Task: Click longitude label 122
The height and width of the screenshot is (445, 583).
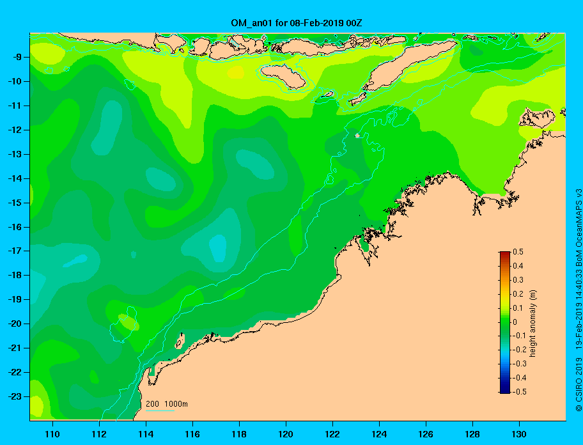Action: pyautogui.click(x=332, y=434)
